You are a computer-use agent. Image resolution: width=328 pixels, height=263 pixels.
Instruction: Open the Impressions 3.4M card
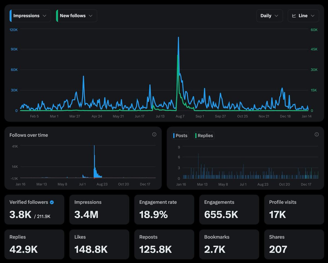click(x=99, y=210)
